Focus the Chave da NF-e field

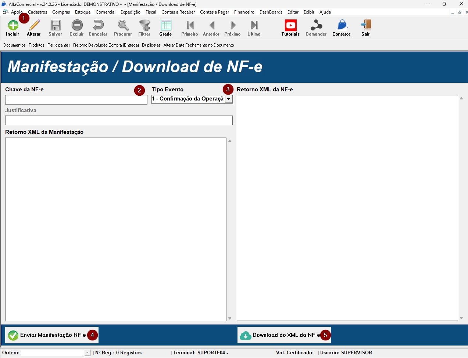[76, 100]
